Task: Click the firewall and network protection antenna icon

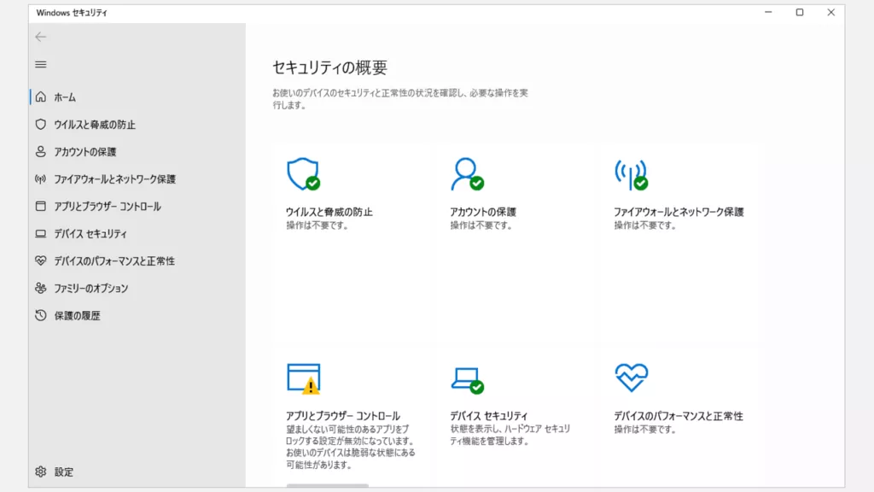Action: [x=630, y=173]
